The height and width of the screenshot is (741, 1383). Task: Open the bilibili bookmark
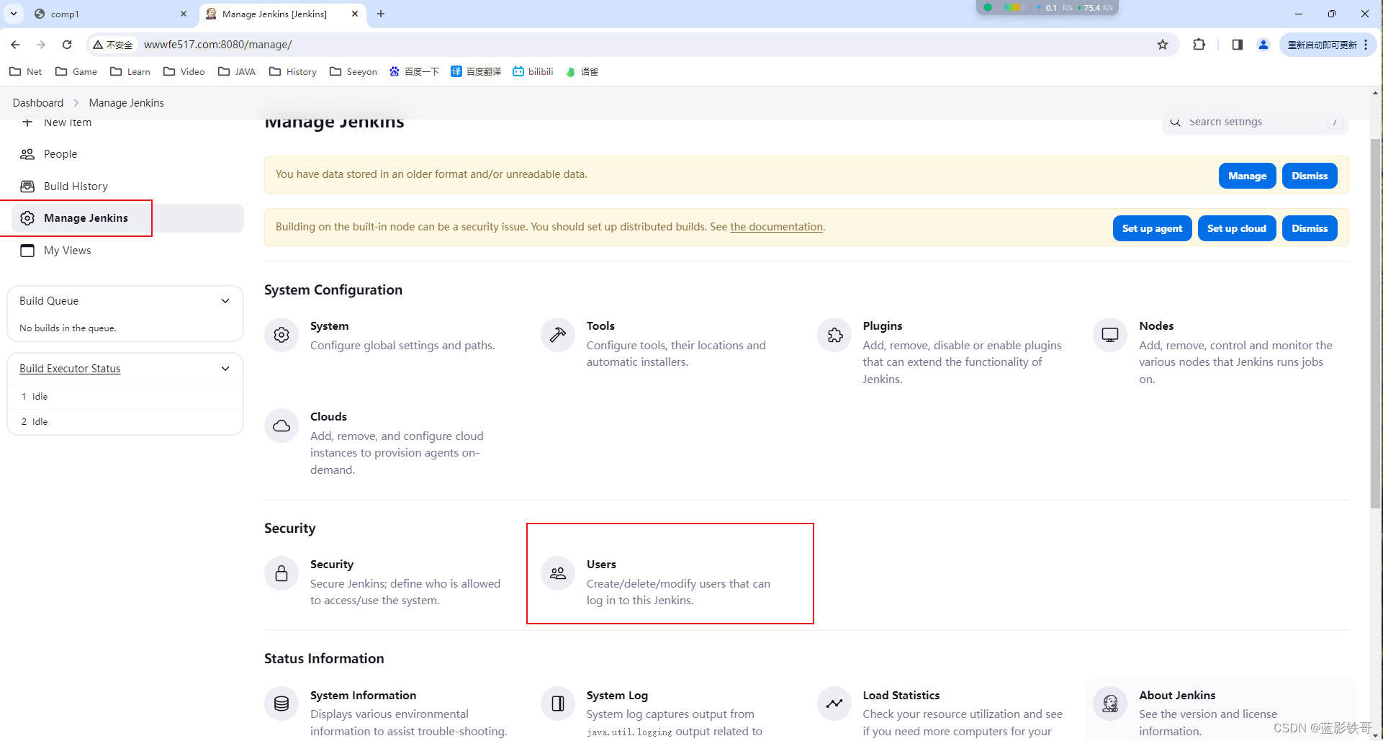pos(533,71)
